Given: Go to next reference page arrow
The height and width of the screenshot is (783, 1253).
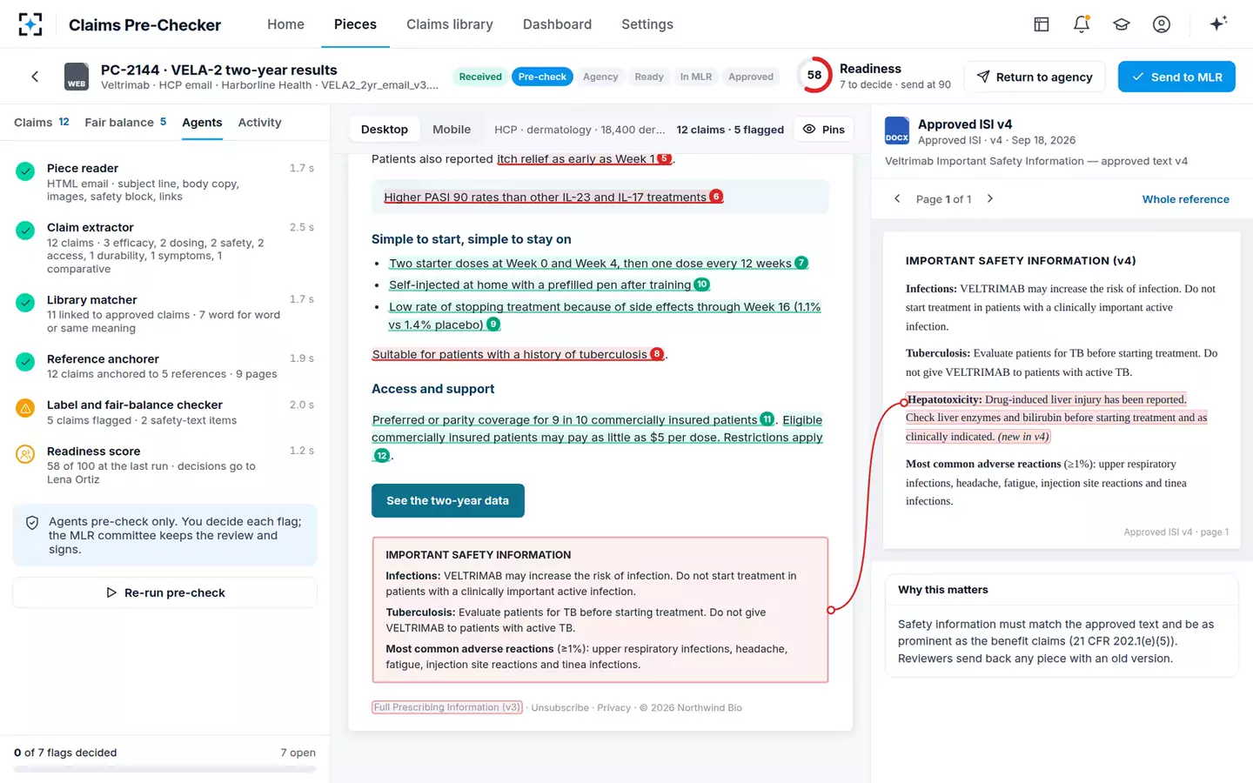Looking at the screenshot, I should click(x=990, y=199).
